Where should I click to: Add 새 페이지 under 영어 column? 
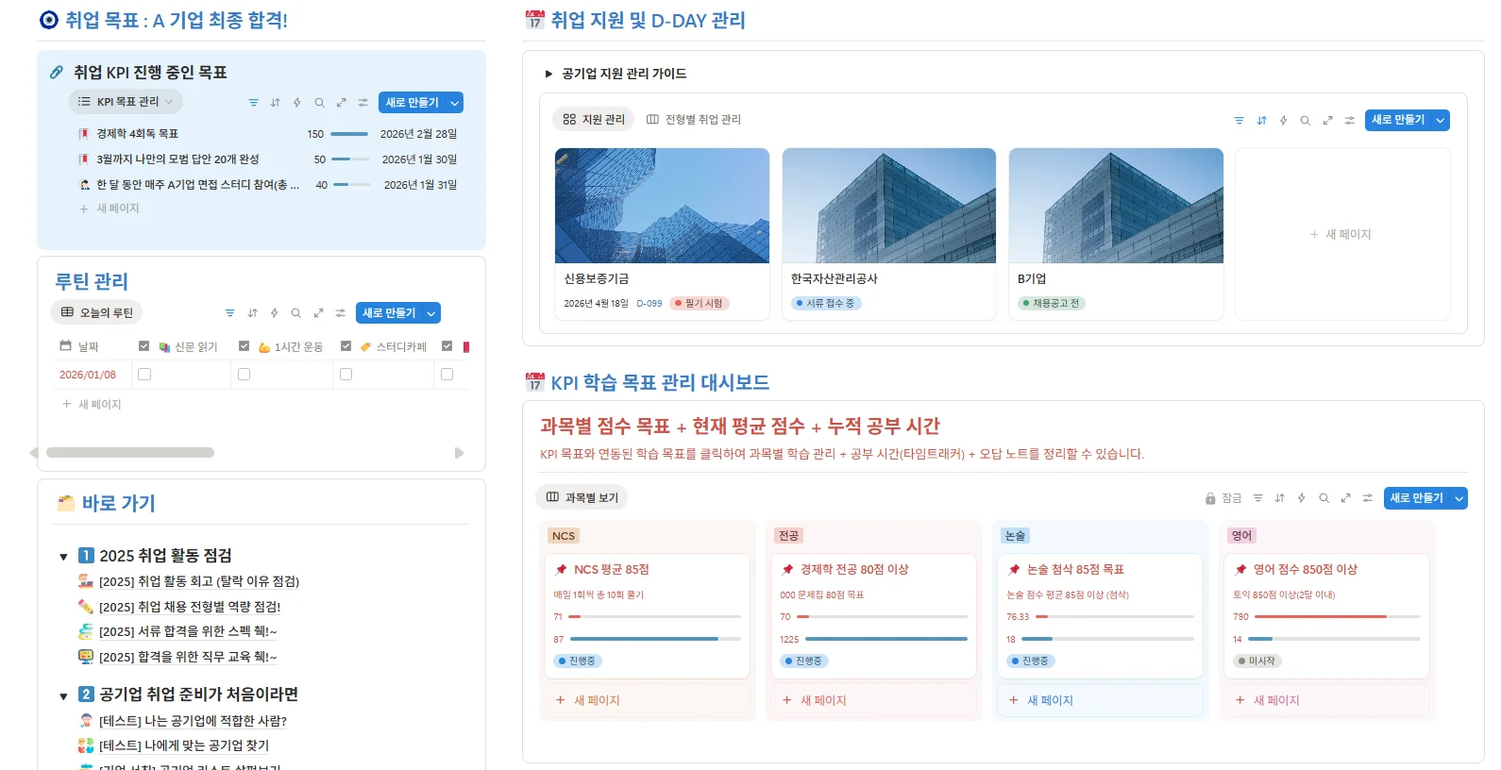click(1326, 700)
